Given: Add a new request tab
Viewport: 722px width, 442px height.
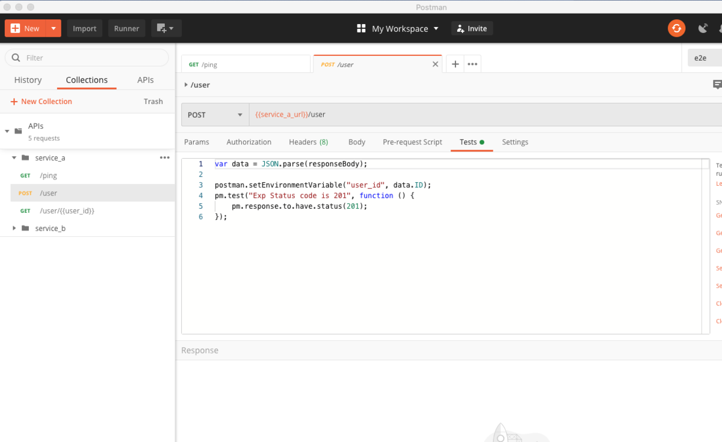Looking at the screenshot, I should pyautogui.click(x=455, y=64).
